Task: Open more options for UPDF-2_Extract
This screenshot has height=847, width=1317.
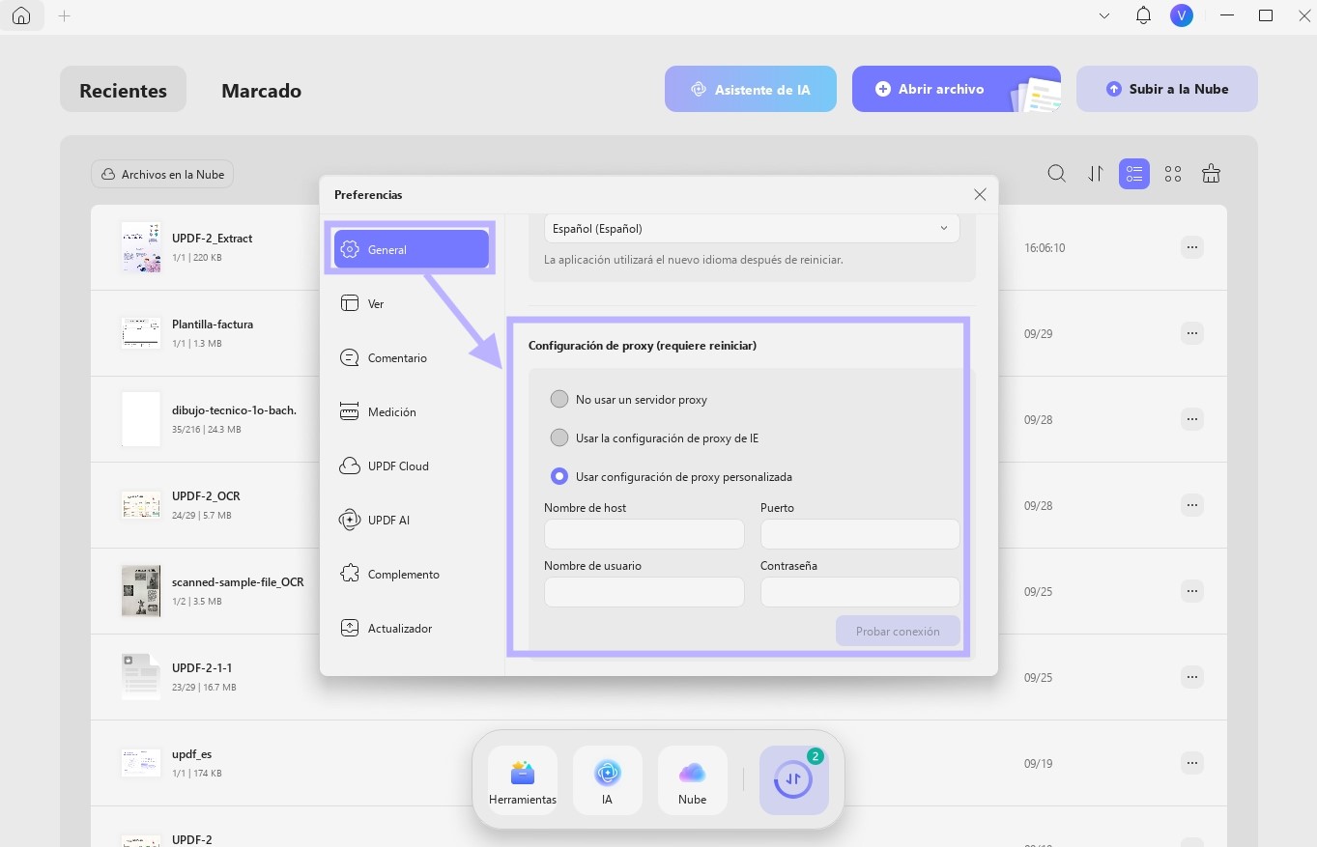Action: pyautogui.click(x=1192, y=247)
